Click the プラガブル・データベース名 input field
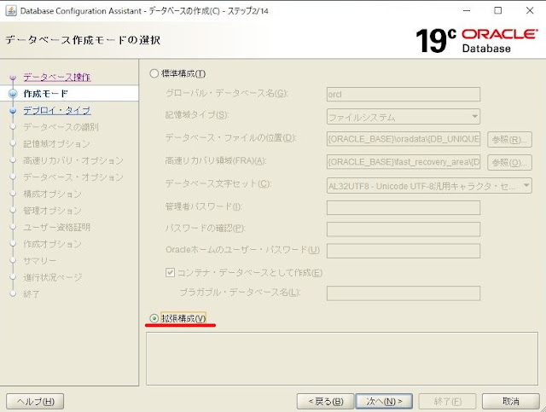 [x=404, y=293]
